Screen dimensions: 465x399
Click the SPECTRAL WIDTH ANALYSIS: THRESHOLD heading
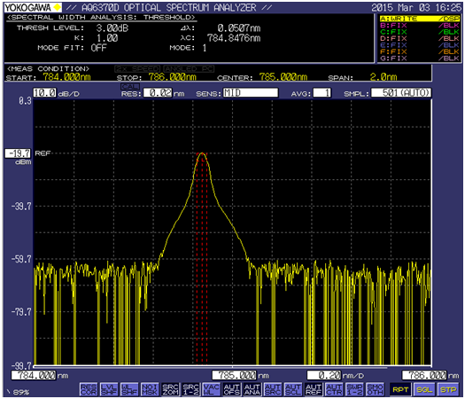coord(101,18)
